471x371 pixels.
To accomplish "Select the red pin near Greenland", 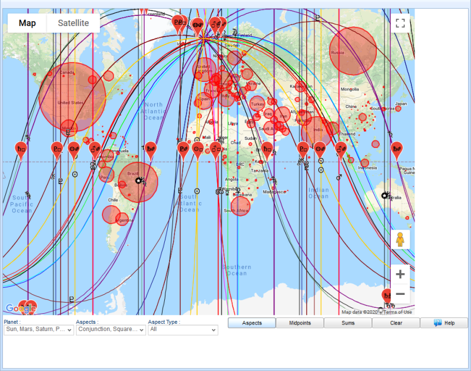I will tap(178, 23).
